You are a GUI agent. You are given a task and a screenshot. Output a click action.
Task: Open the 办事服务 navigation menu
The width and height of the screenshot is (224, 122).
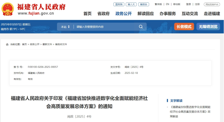pyautogui.click(x=167, y=14)
